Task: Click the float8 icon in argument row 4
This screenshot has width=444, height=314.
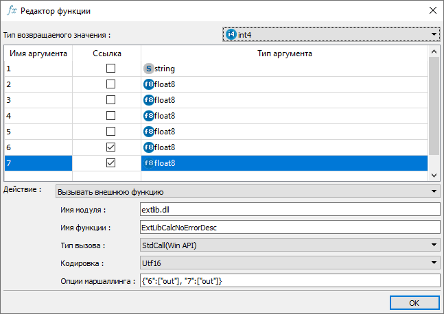Action: tap(148, 116)
